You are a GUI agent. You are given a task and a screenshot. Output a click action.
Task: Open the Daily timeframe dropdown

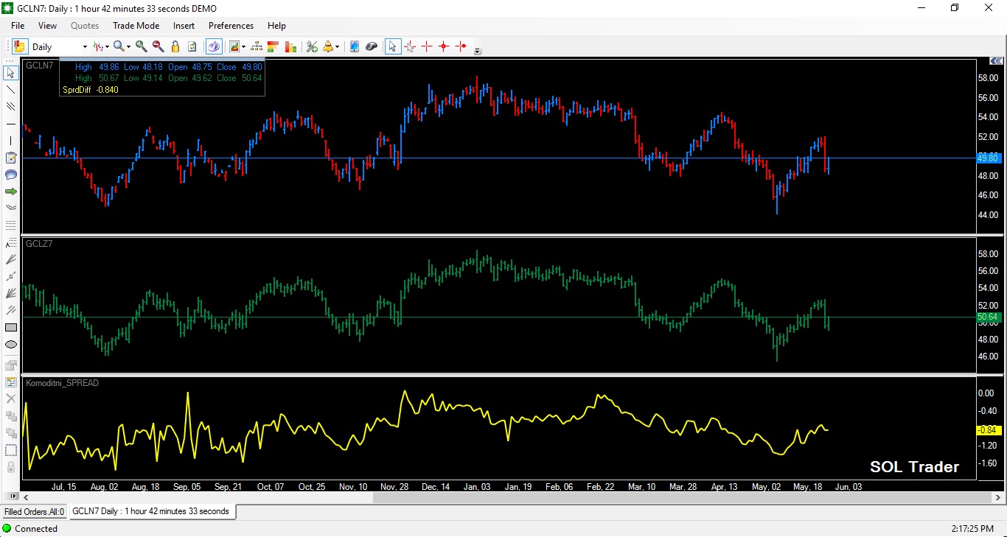tap(85, 46)
